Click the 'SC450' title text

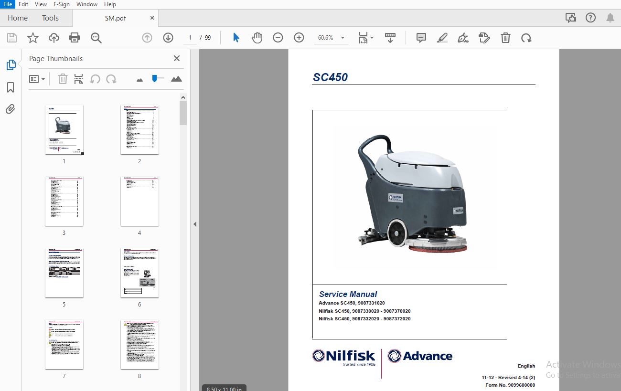tap(330, 77)
